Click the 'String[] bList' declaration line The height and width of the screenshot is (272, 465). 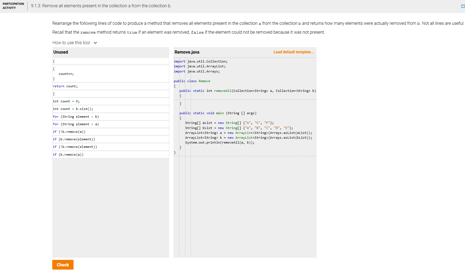click(x=239, y=128)
